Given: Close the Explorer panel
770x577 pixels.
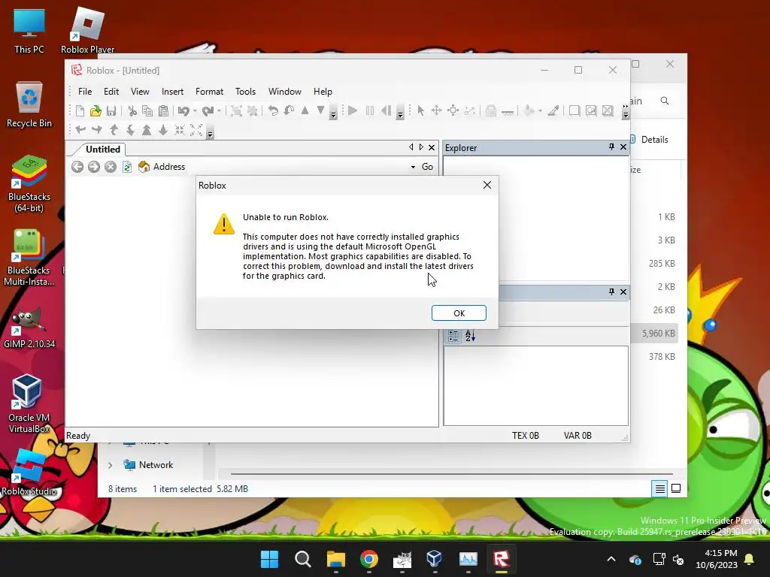Looking at the screenshot, I should click(x=623, y=147).
